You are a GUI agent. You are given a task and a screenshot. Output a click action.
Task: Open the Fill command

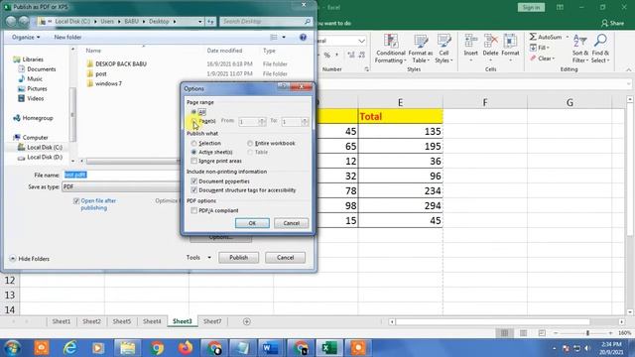[x=540, y=48]
